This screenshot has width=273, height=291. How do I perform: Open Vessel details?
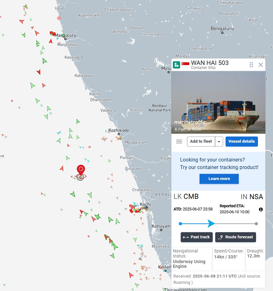tap(242, 141)
